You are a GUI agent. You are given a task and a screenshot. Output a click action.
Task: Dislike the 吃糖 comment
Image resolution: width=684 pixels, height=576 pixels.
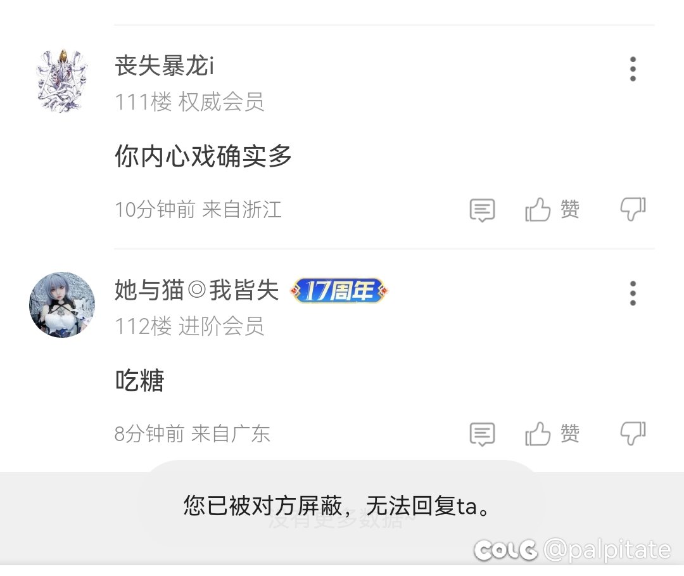coord(633,433)
